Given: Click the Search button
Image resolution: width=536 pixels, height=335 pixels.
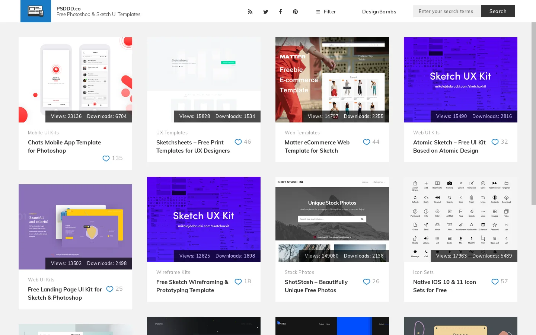Looking at the screenshot, I should click(x=498, y=11).
